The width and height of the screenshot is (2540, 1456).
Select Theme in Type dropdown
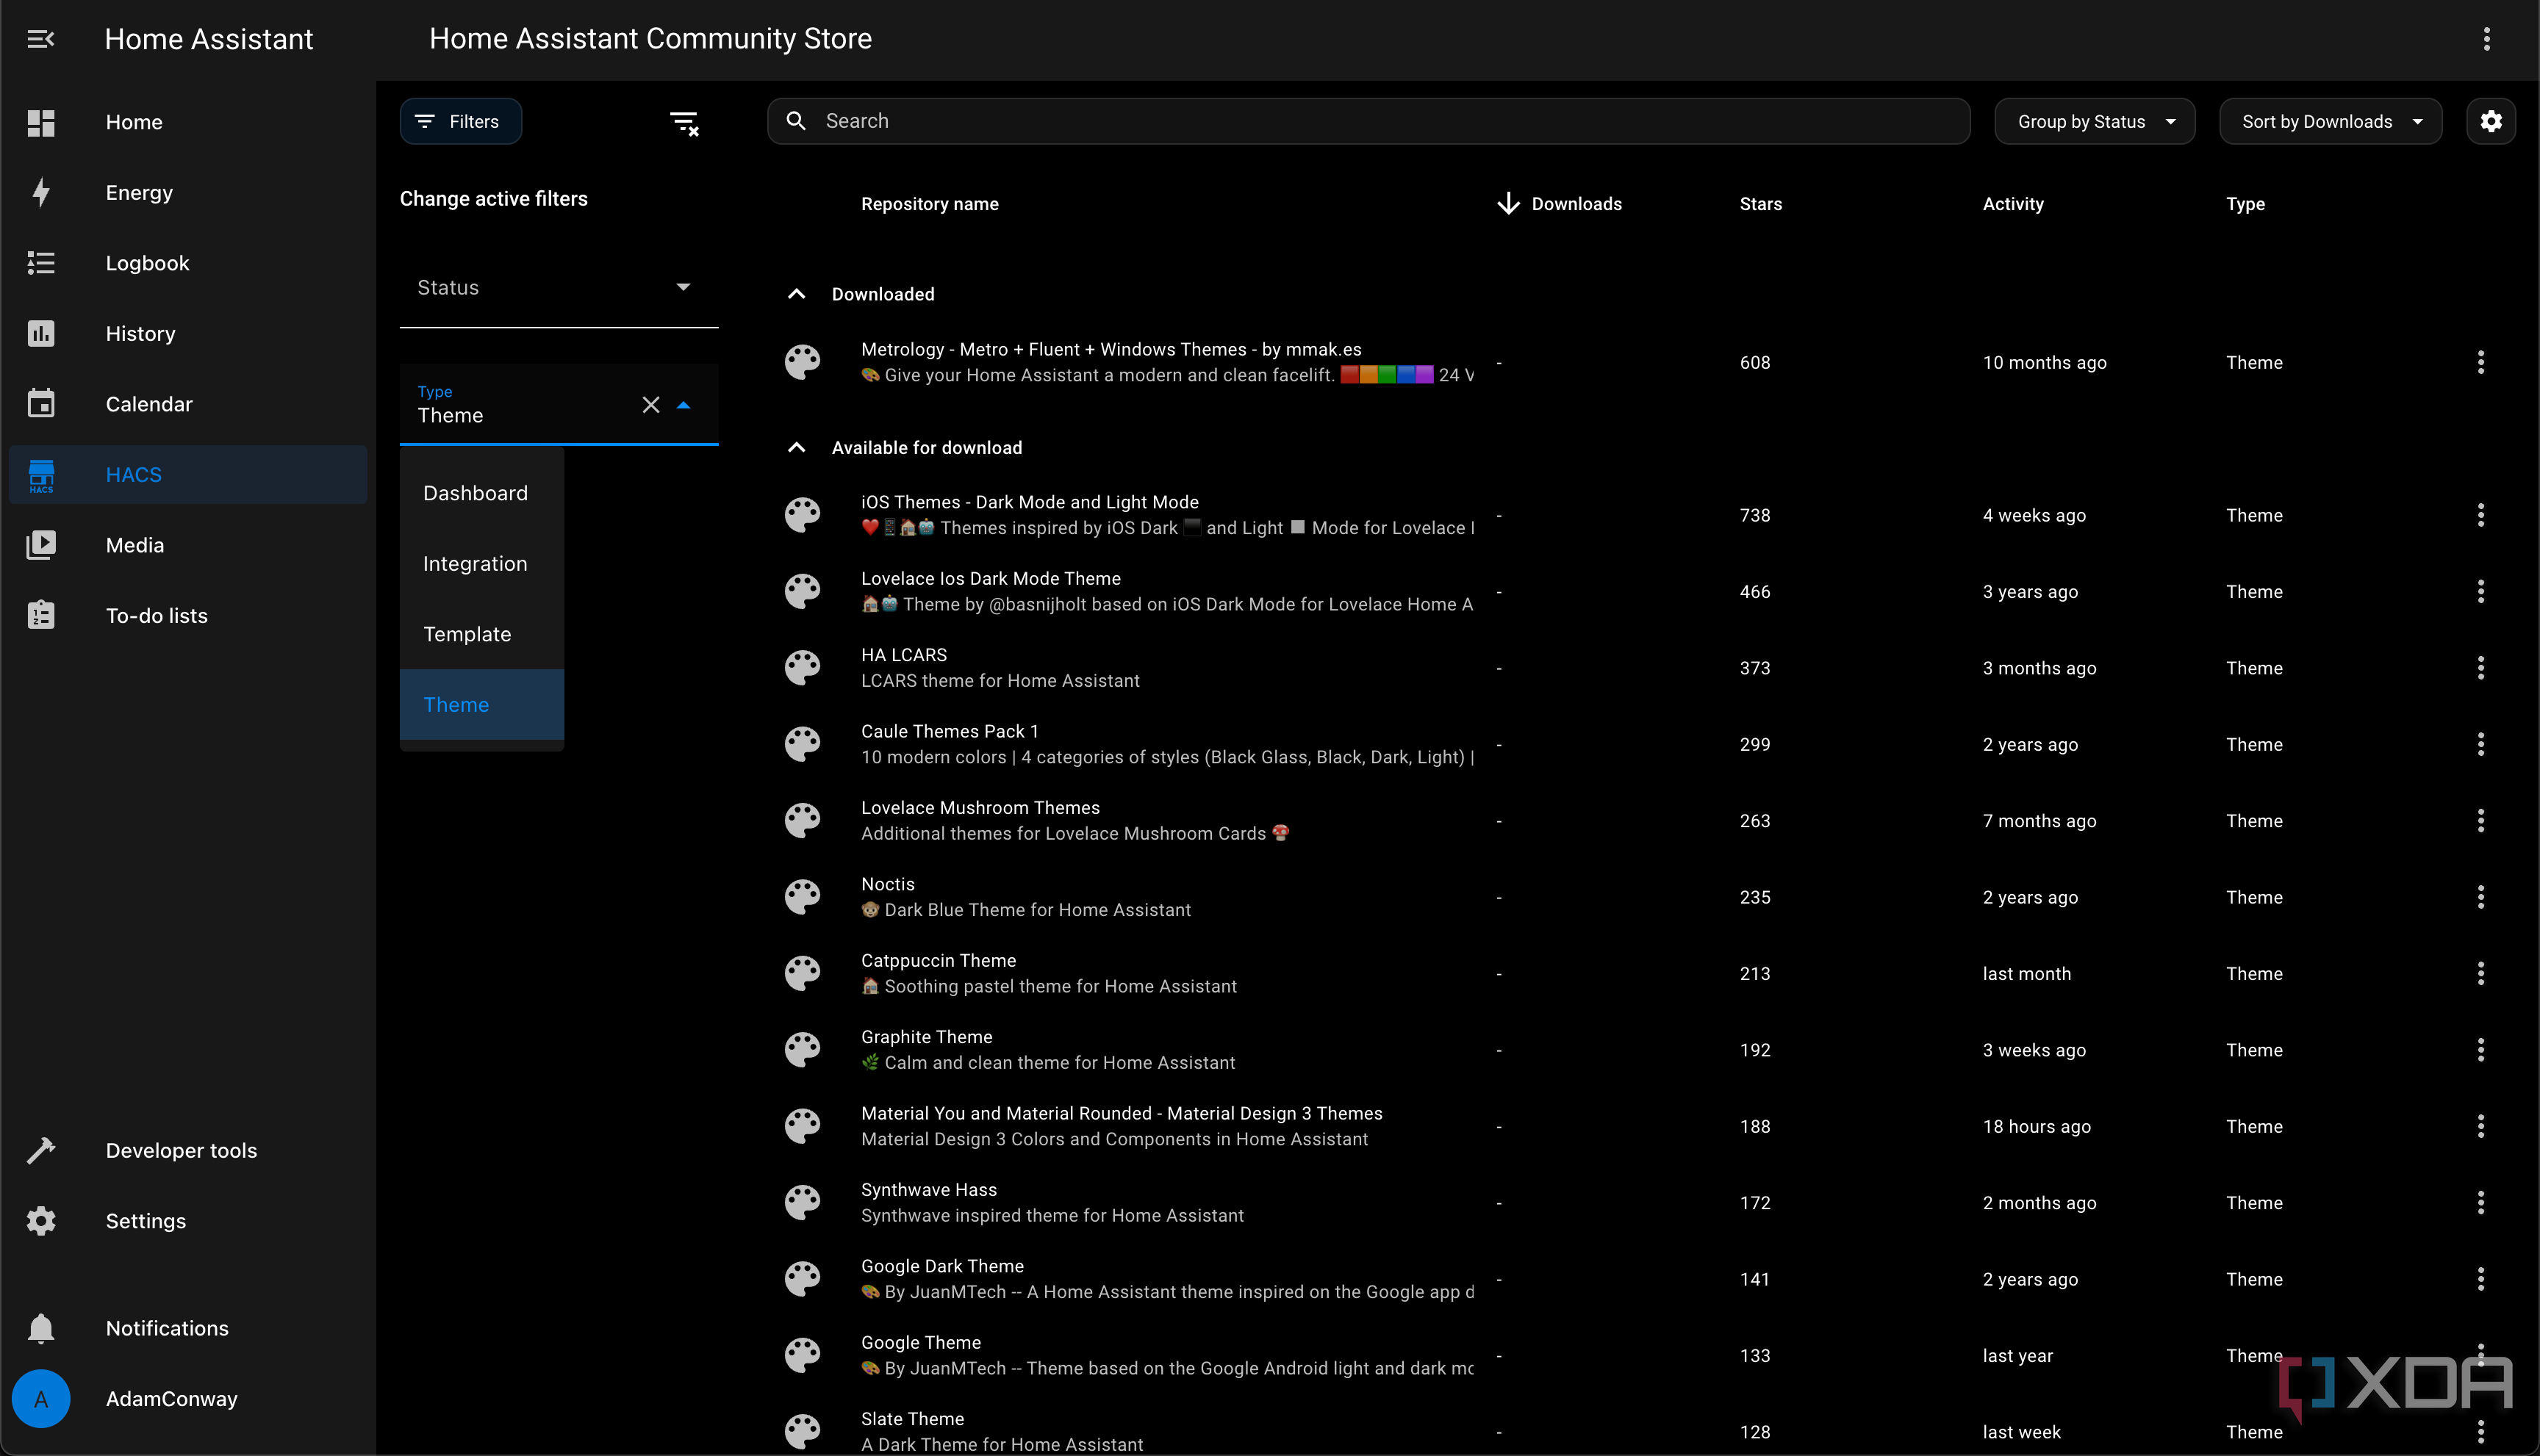[482, 705]
